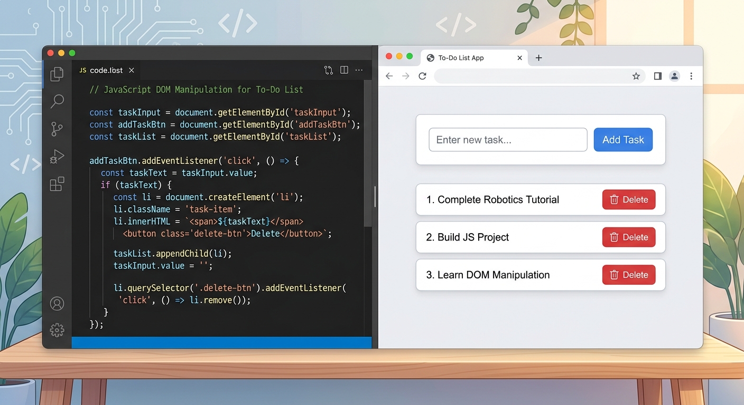The width and height of the screenshot is (744, 405).
Task: Open the browser profile menu
Action: click(x=674, y=76)
